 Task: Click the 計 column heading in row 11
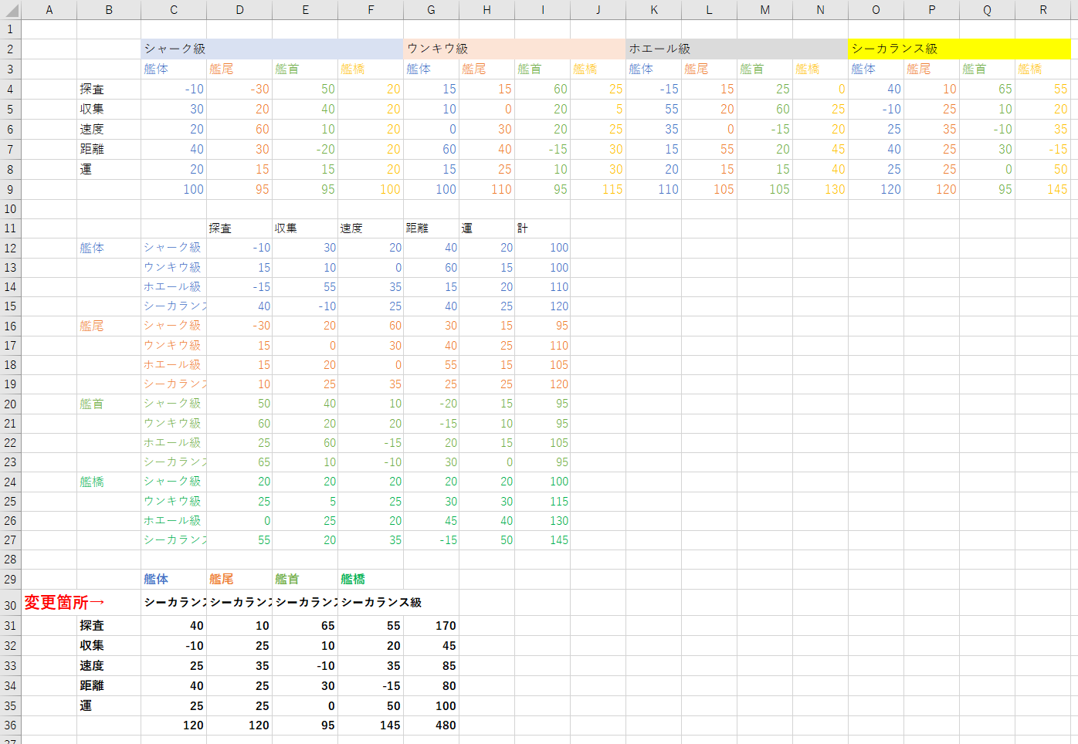pos(523,228)
